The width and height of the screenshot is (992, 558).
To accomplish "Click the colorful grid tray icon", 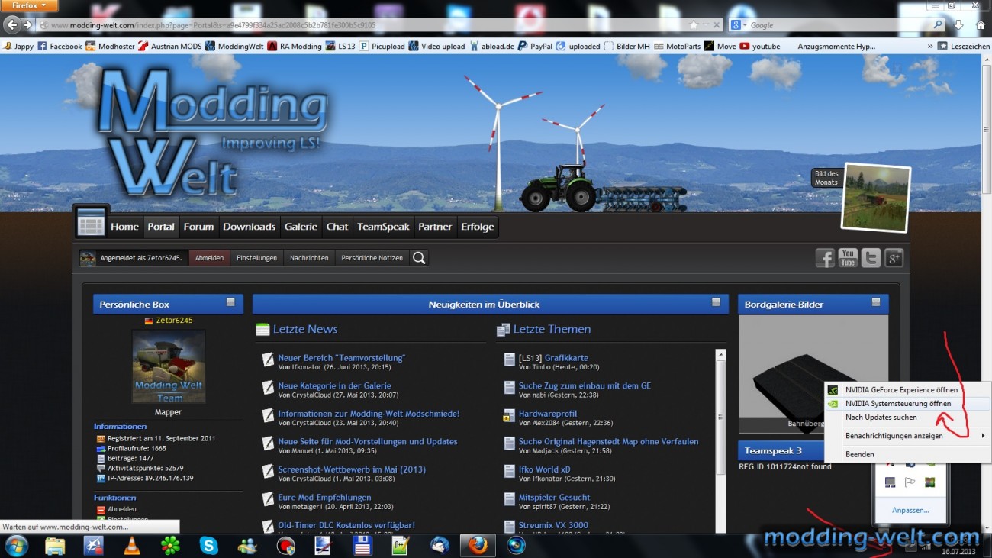I will 929,482.
